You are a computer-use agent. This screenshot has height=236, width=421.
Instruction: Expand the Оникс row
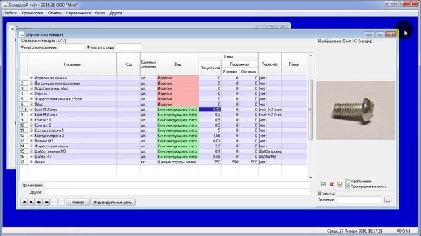click(31, 162)
